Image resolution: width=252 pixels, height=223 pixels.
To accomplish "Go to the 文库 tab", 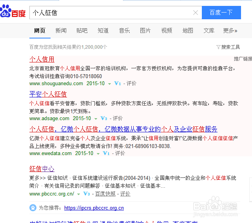I will (209, 31).
